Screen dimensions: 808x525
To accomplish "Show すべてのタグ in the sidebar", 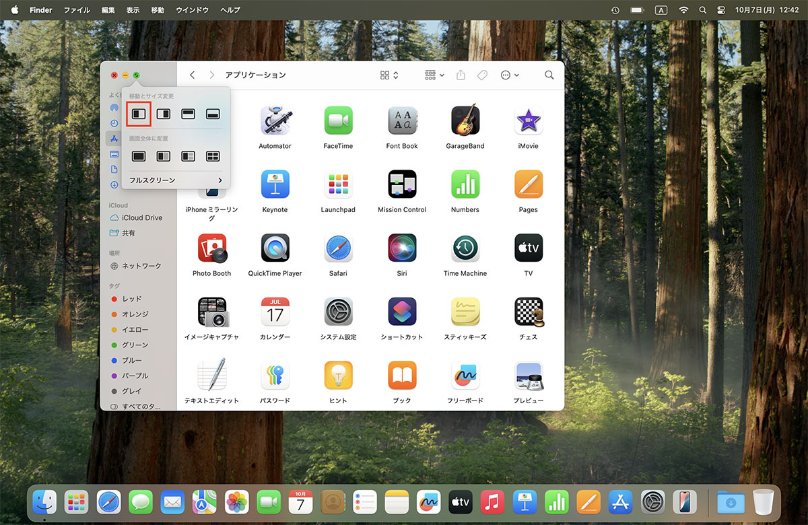I will click(x=136, y=407).
